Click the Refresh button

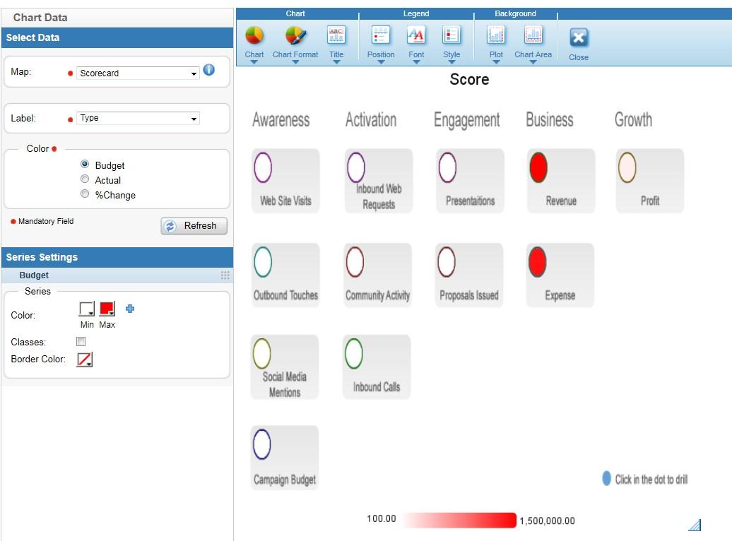pyautogui.click(x=194, y=226)
